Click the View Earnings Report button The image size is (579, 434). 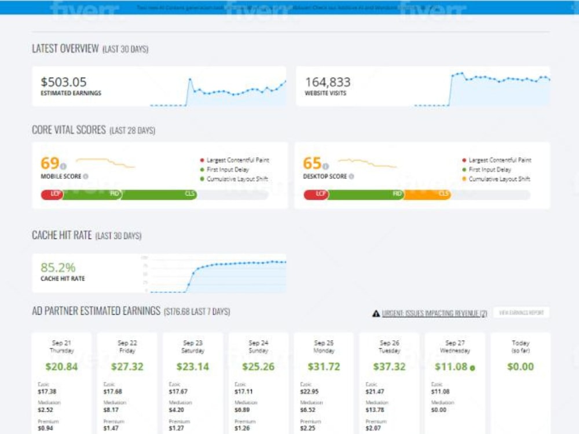click(521, 312)
